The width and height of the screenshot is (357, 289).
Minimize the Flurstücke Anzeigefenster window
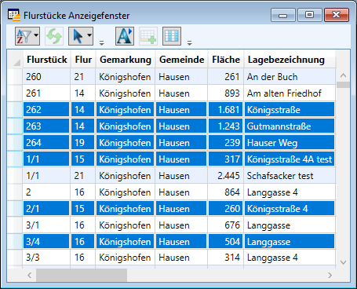pyautogui.click(x=283, y=15)
